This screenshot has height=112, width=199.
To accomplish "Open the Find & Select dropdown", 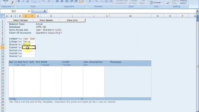I will pyautogui.click(x=183, y=2).
